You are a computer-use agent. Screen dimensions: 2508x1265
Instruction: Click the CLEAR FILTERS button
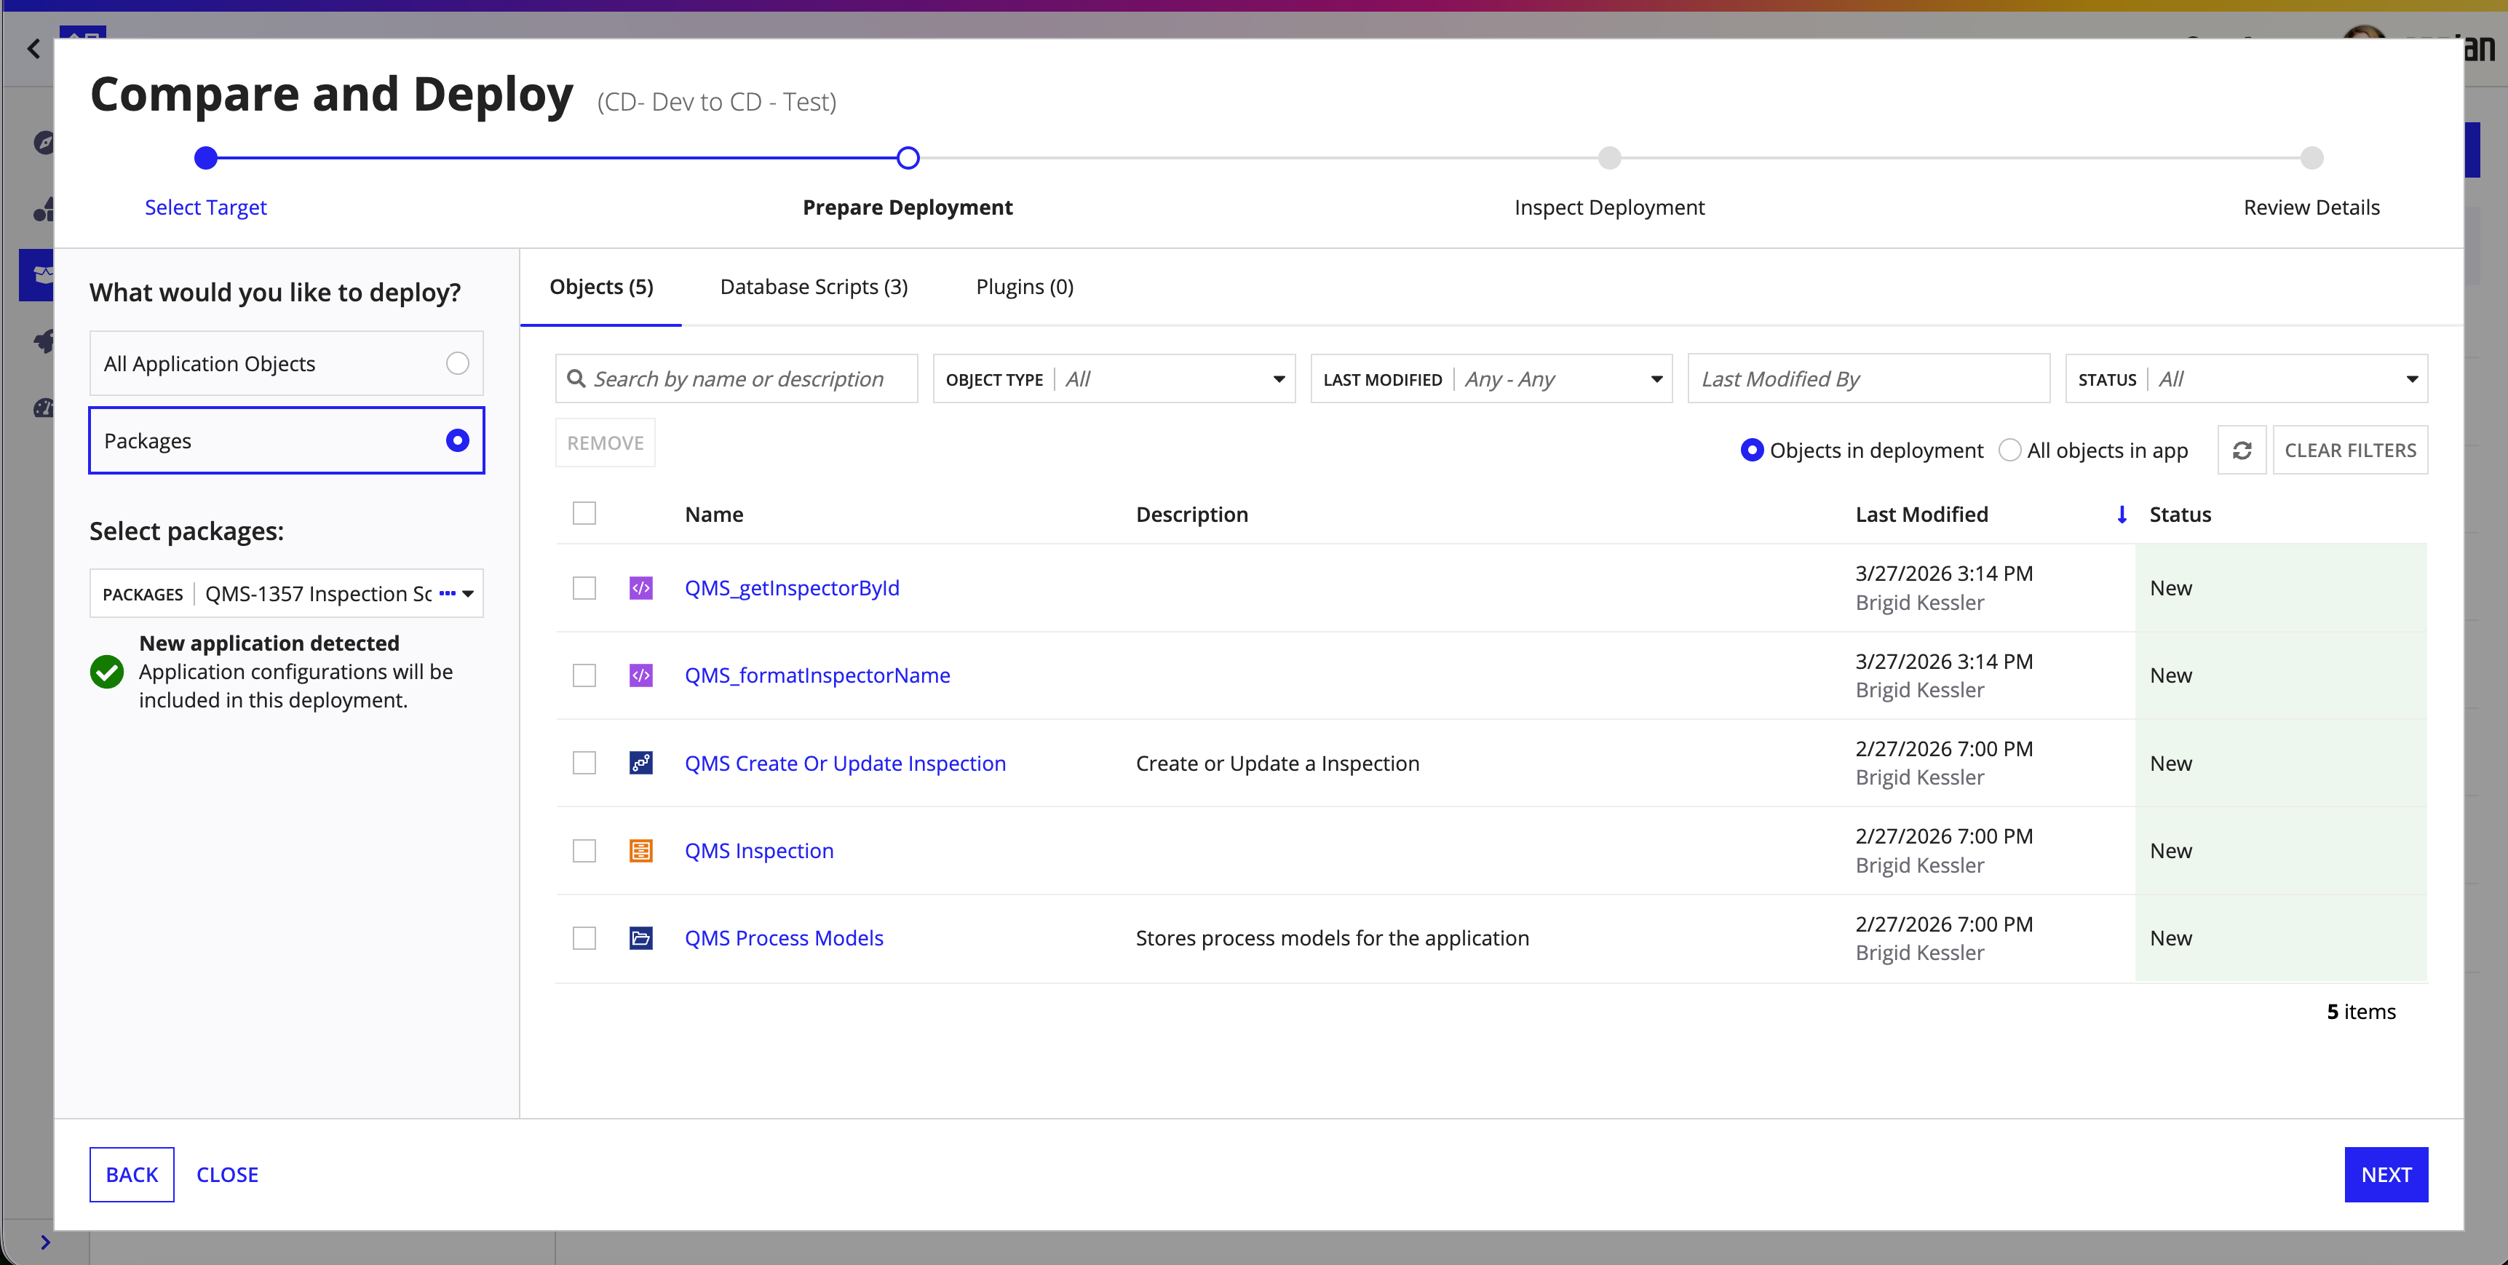tap(2349, 450)
